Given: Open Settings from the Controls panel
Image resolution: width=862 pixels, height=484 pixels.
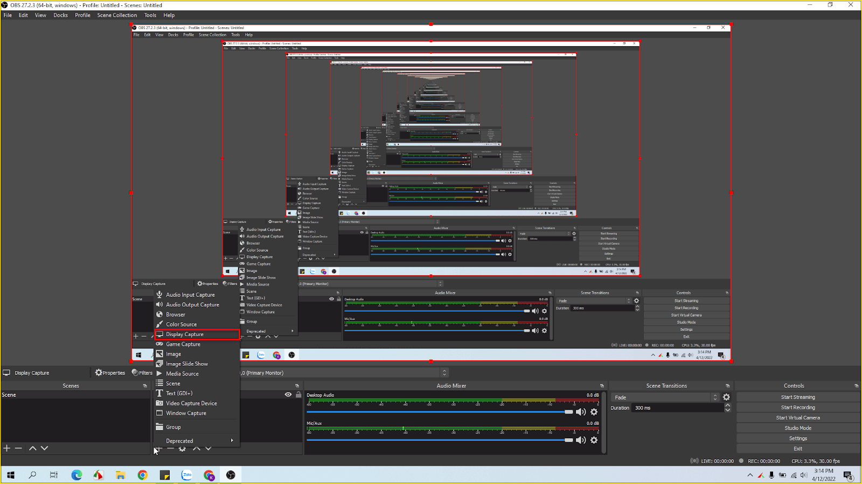Looking at the screenshot, I should coord(798,438).
